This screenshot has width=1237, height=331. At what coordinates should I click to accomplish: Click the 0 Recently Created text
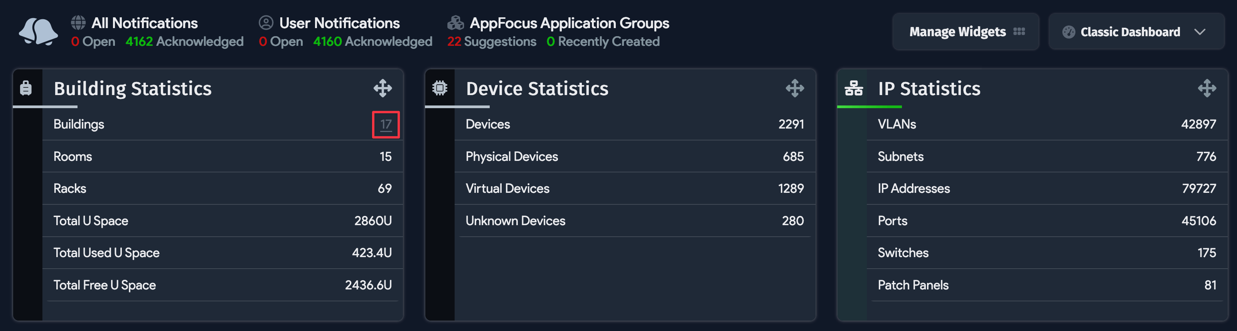tap(603, 42)
